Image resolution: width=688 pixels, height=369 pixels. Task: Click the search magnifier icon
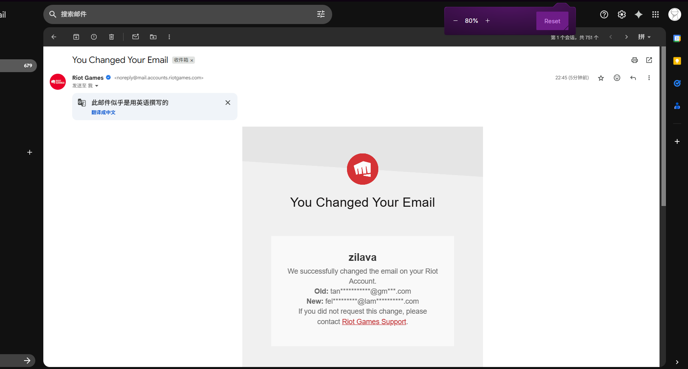(53, 14)
